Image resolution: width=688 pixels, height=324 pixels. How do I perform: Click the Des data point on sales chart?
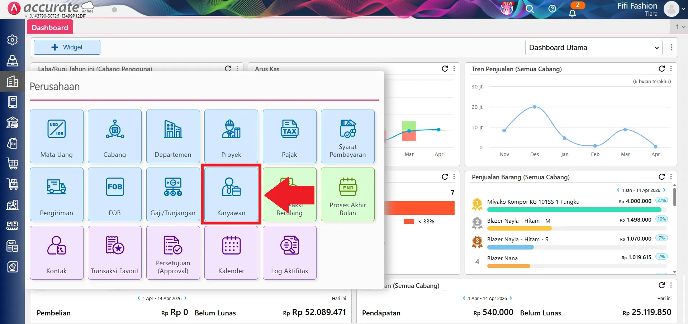[x=535, y=107]
